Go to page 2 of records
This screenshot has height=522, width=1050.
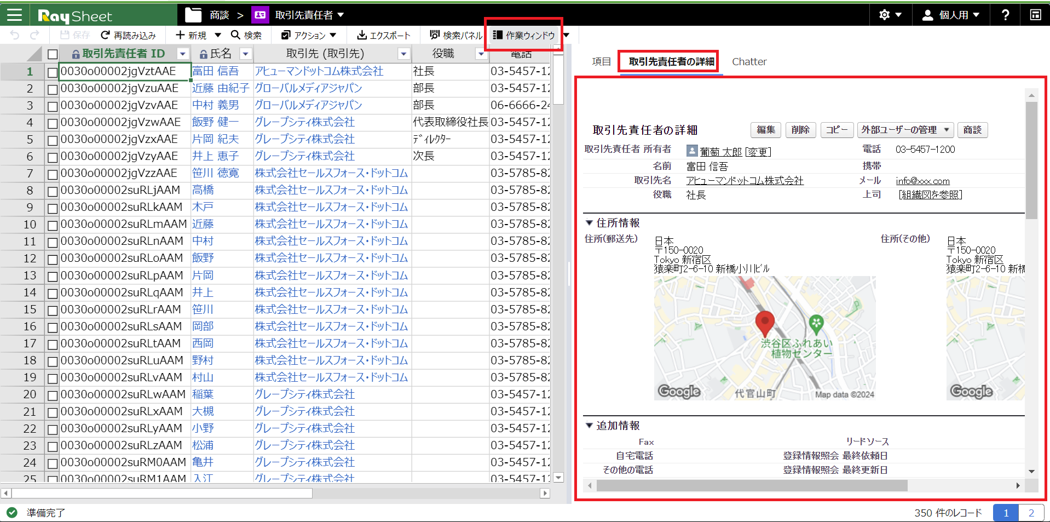pos(1031,513)
